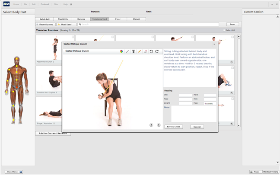Open Medical Theory

click(x=270, y=172)
